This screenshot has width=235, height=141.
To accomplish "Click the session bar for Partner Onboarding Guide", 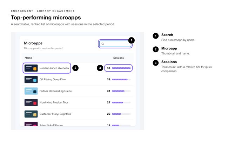I will (121, 91).
